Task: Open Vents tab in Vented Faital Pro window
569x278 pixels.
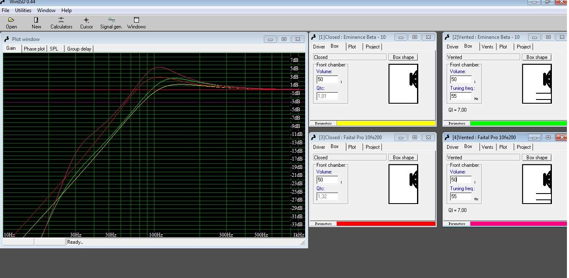Action: point(487,147)
